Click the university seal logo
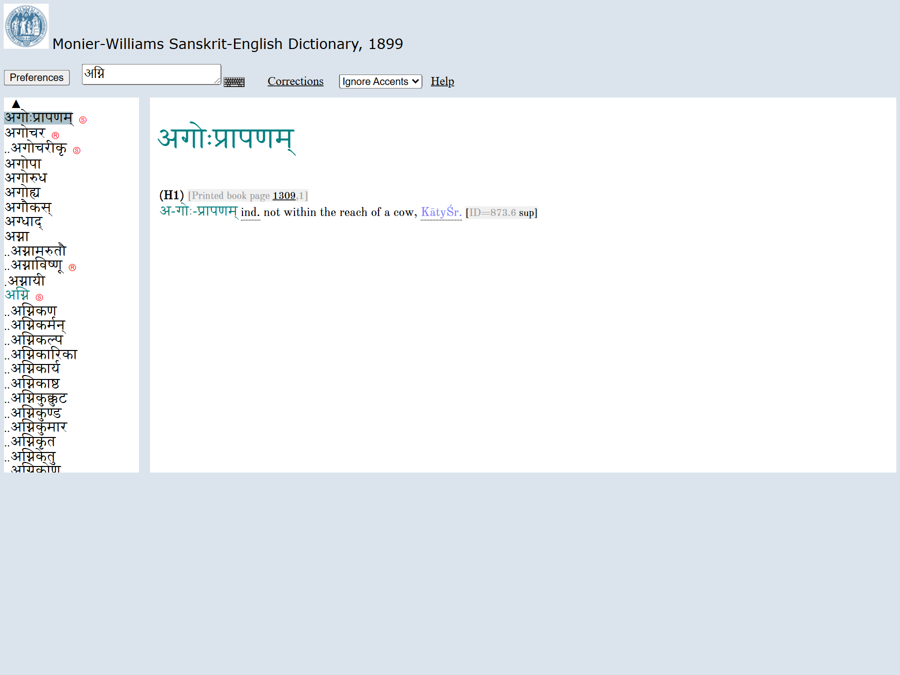 tap(26, 26)
